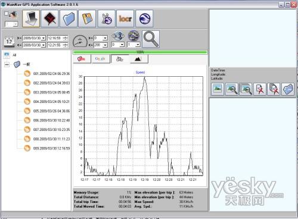The image size is (298, 219).
Task: Open the maximum speed 200 dropdown
Action: coord(105,45)
